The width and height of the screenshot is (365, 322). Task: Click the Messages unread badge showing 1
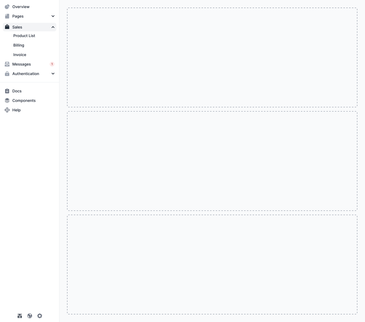point(52,64)
